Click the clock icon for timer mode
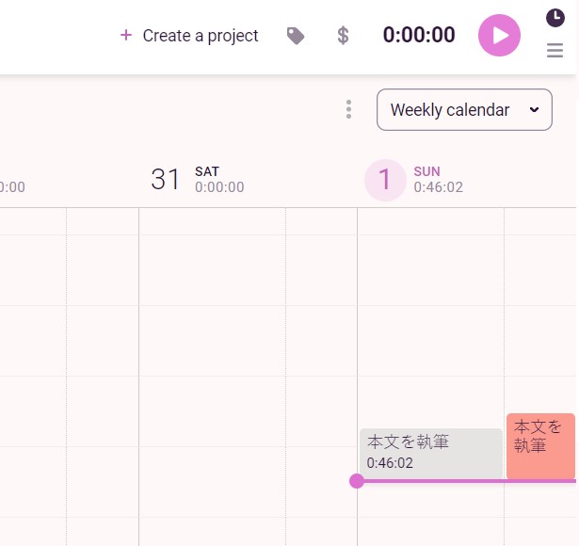Image resolution: width=579 pixels, height=546 pixels. [555, 17]
